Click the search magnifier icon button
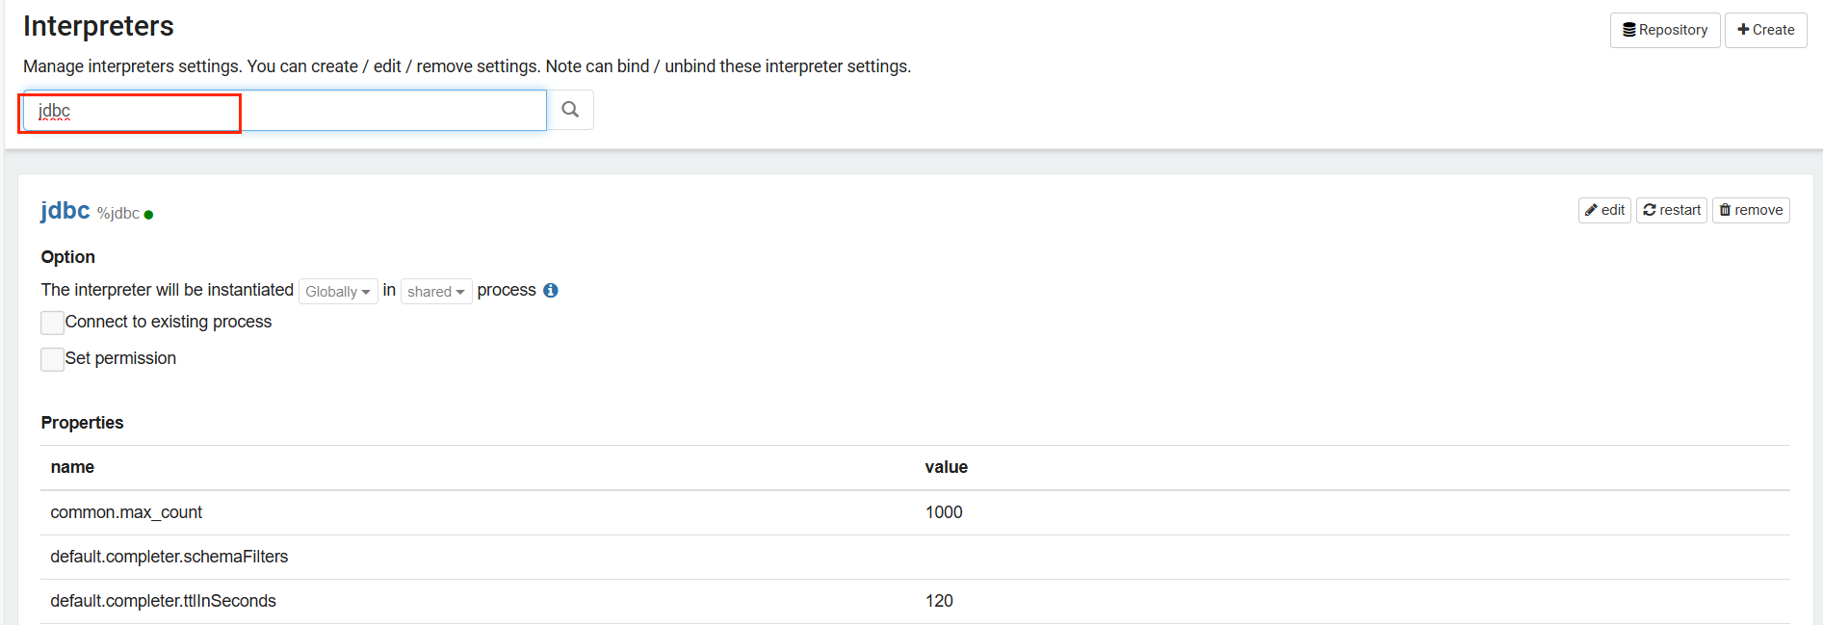This screenshot has height=625, width=1823. click(x=570, y=110)
